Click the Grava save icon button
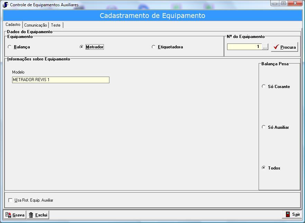The image size is (305, 223). [x=8, y=215]
